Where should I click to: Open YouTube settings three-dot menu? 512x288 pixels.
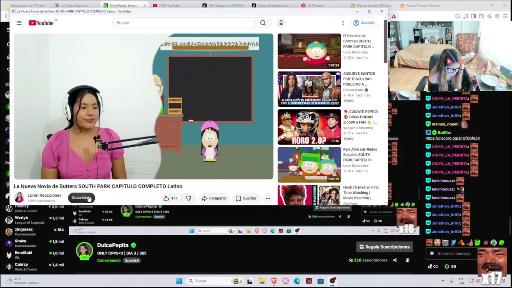[343, 23]
